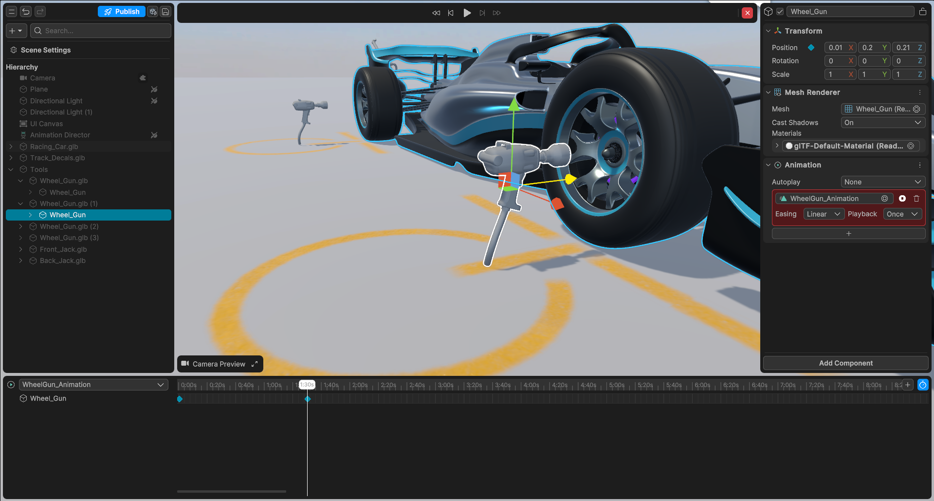Viewport: 934px width, 501px height.
Task: Click Add Component button
Action: (x=846, y=363)
